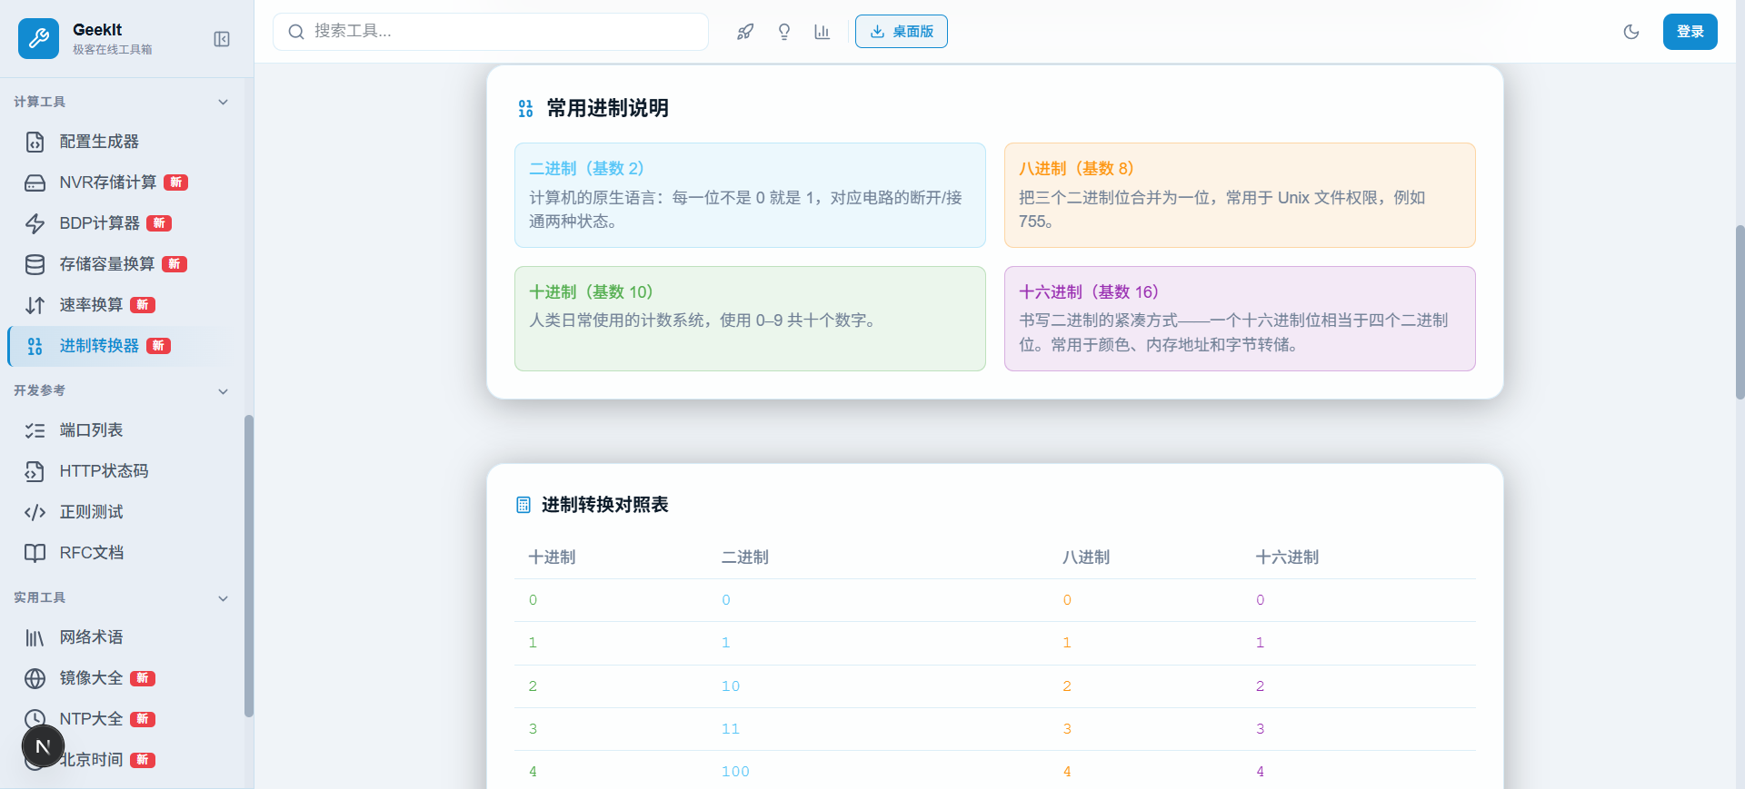This screenshot has height=789, width=1745.
Task: Click binary value 100 in the table
Action: point(735,772)
